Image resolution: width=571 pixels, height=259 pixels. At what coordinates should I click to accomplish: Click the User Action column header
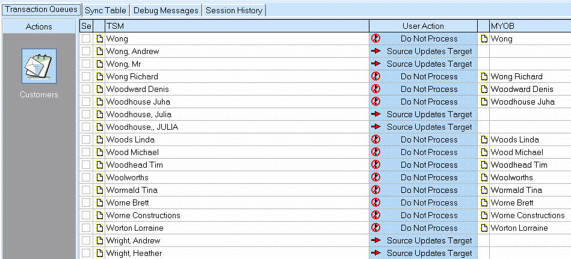point(423,26)
